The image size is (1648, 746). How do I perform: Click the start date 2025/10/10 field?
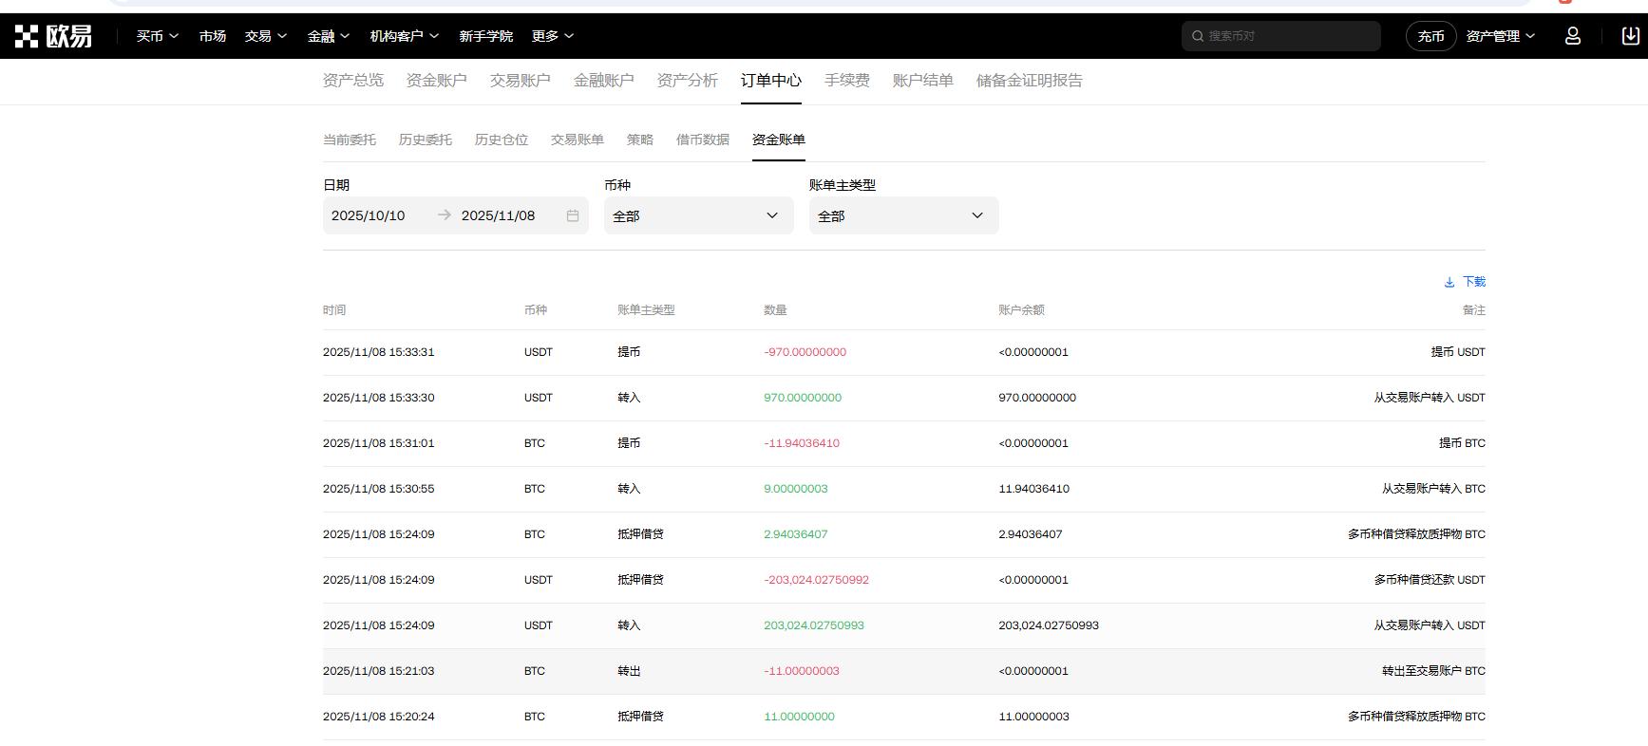point(369,215)
